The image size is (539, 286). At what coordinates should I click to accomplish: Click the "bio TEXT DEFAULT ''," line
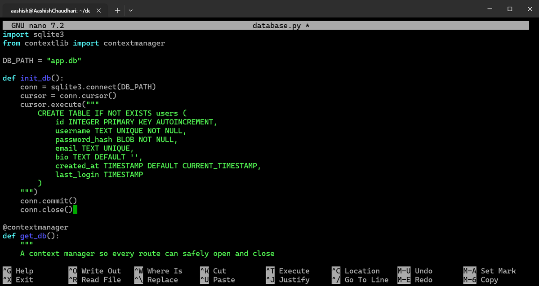pyautogui.click(x=99, y=157)
